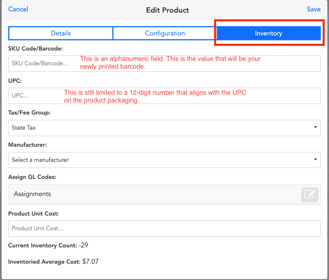329x280 pixels.
Task: Save the product changes
Action: 314,9
